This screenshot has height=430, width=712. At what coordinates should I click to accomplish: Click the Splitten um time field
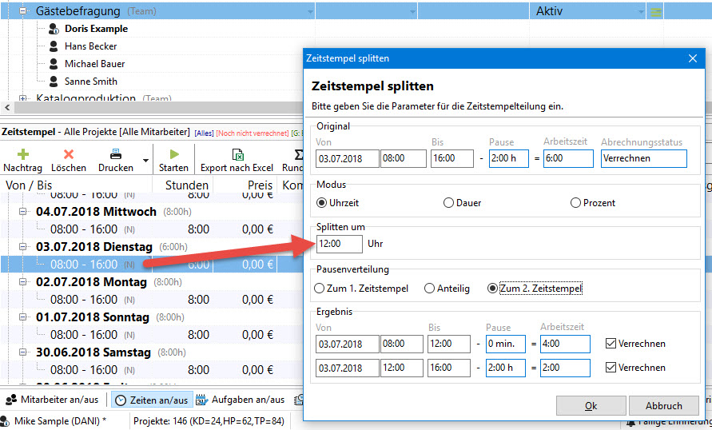click(339, 244)
